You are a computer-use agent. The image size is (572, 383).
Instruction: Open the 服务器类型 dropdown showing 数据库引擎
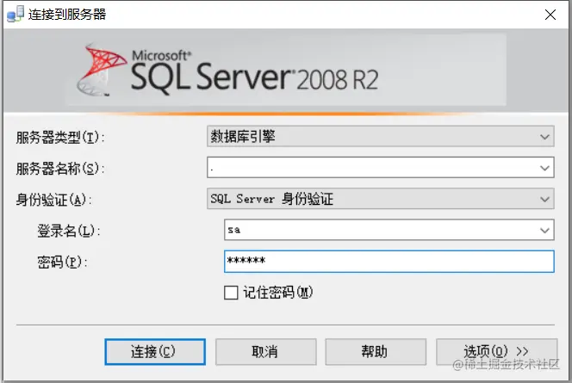381,136
